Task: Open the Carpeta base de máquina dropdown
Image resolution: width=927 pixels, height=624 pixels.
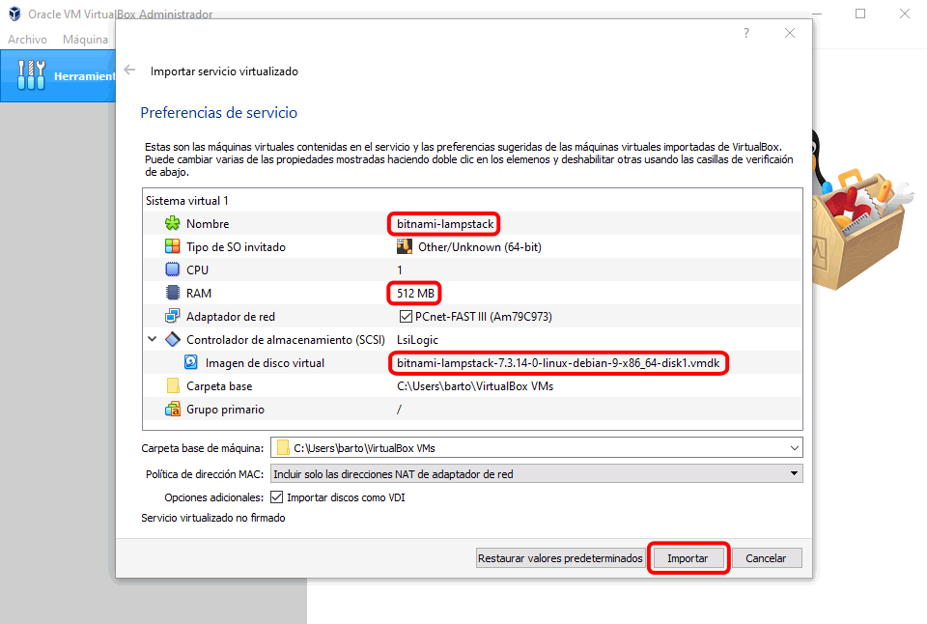Action: click(794, 448)
